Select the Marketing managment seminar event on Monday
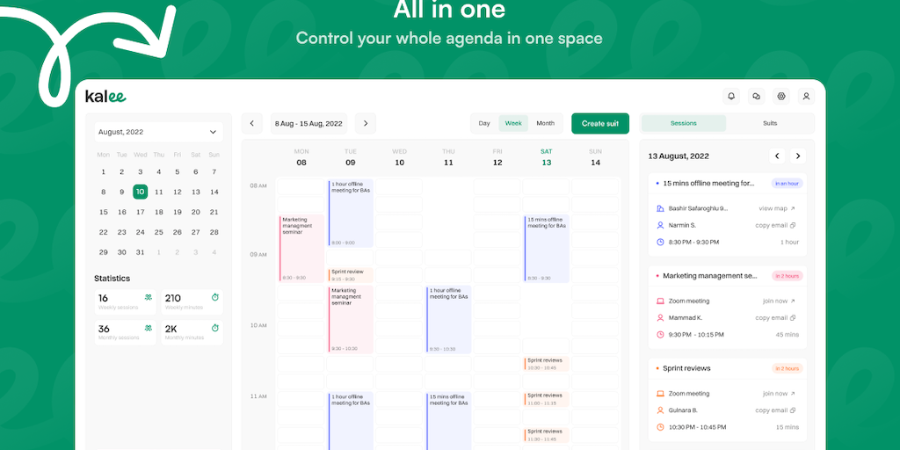The height and width of the screenshot is (450, 900). point(301,248)
